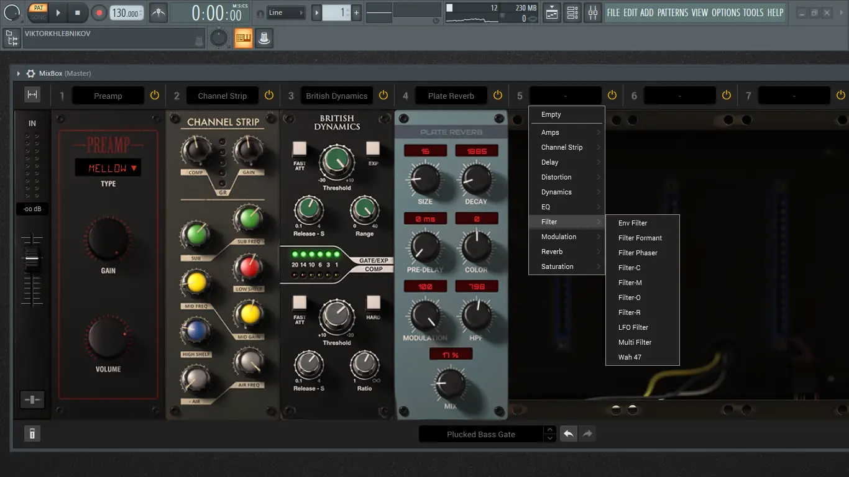Image resolution: width=849 pixels, height=477 pixels.
Task: Choose Env Filter from the Filter submenu
Action: tap(643, 223)
